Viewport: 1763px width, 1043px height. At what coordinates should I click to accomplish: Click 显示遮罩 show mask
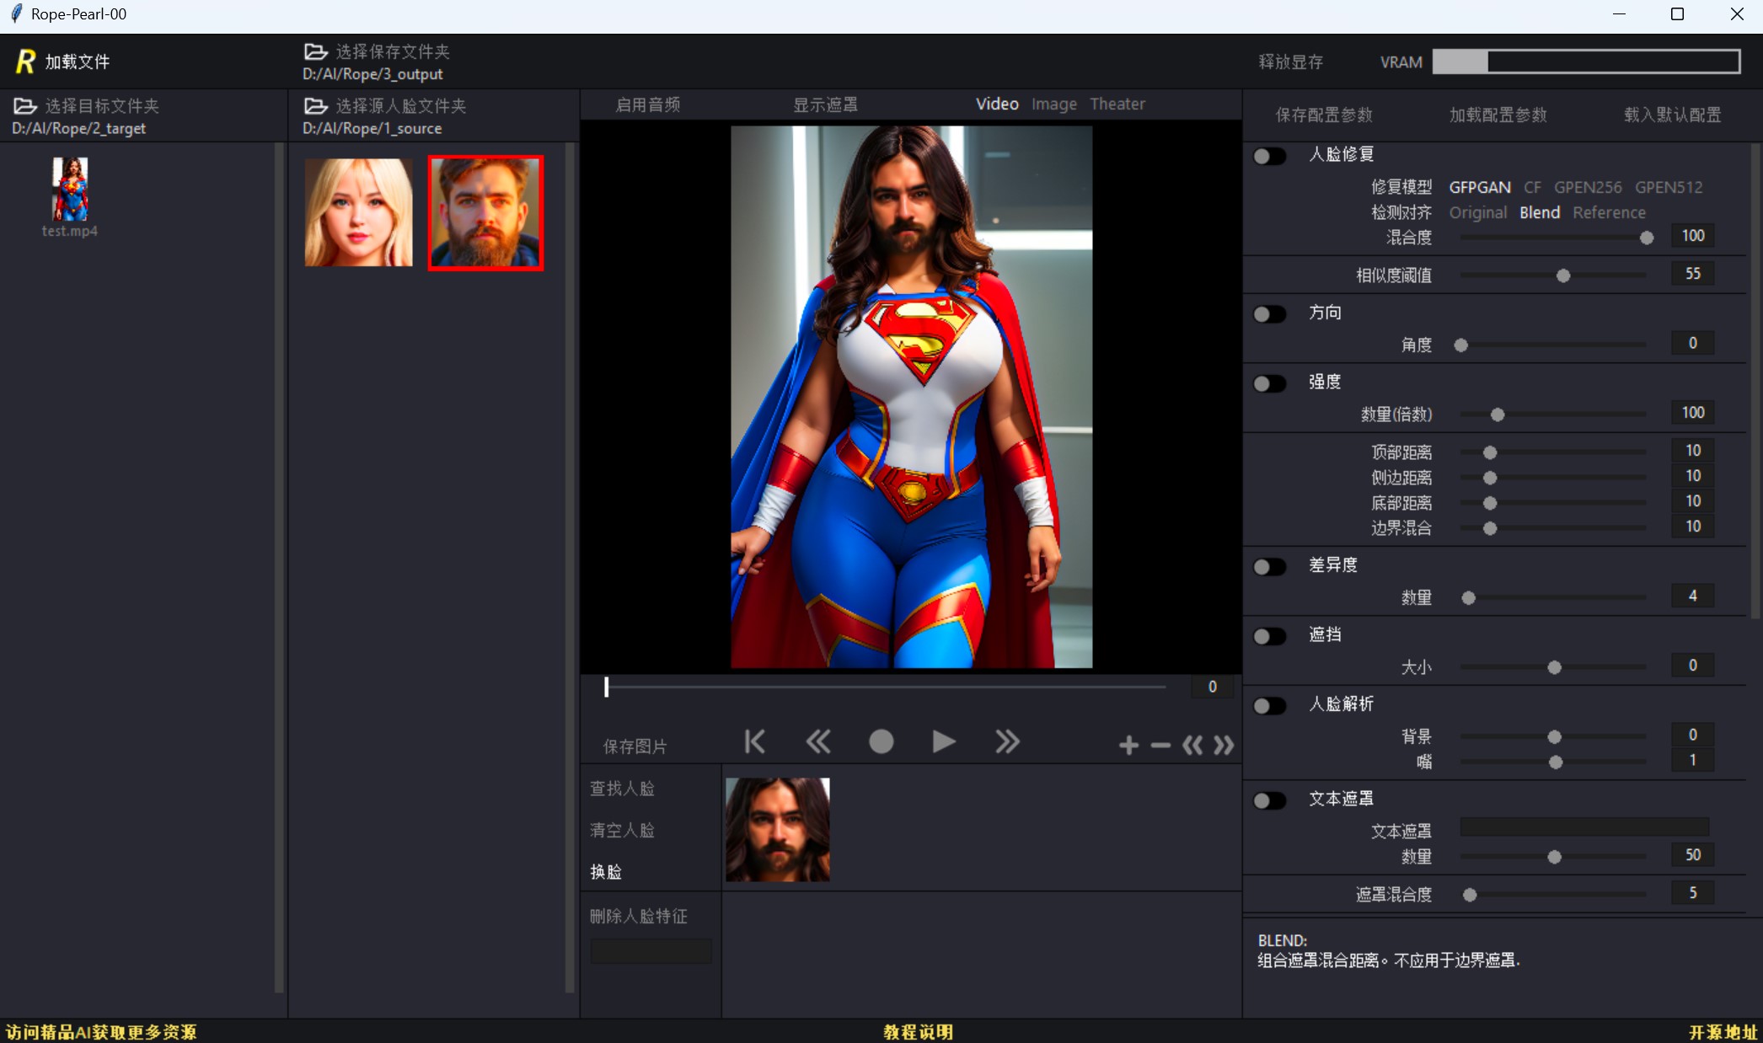click(x=825, y=104)
